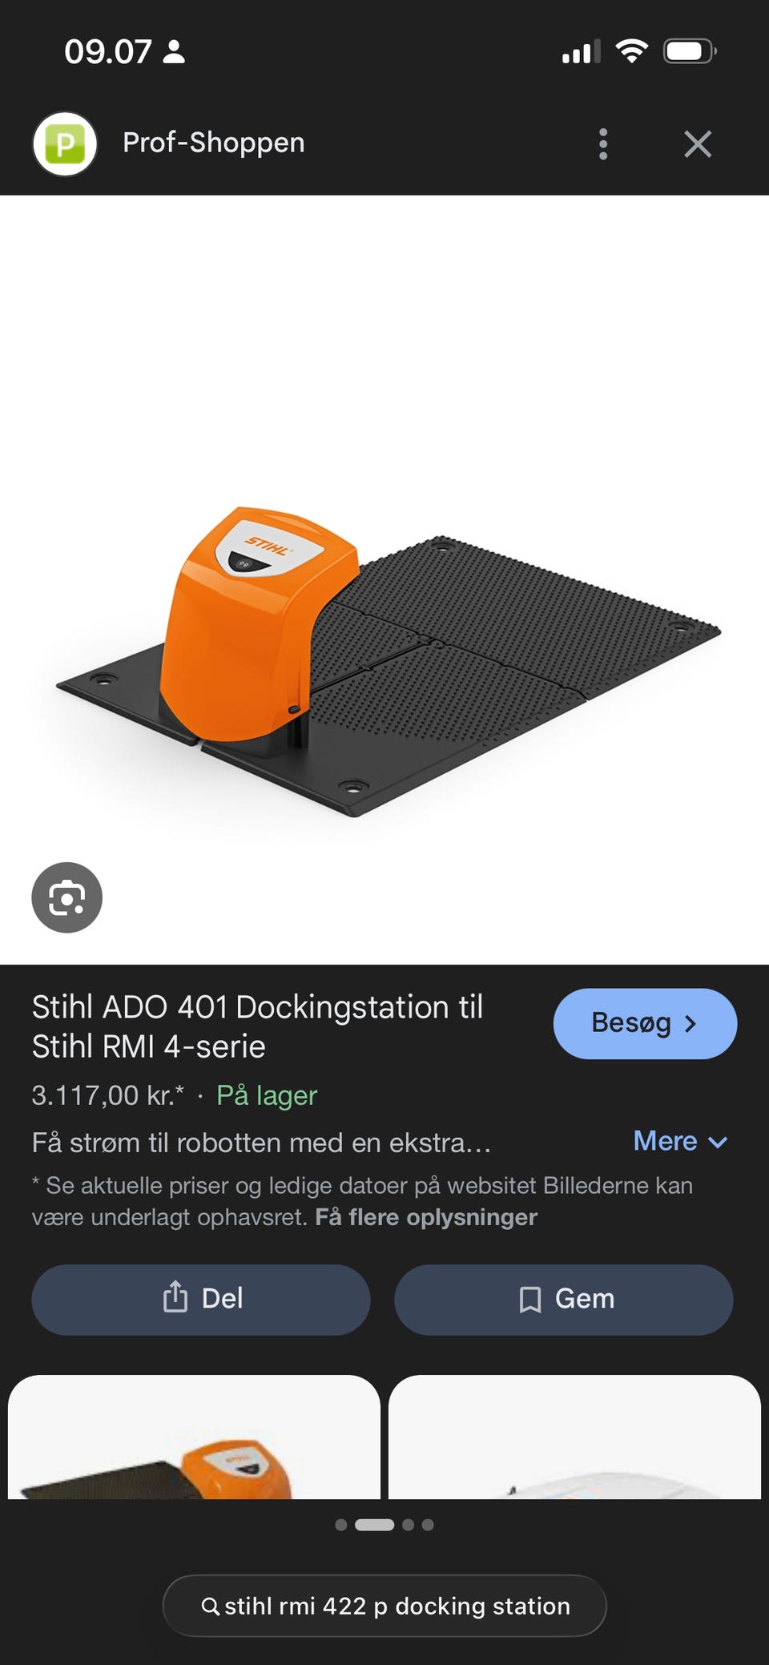Open Få flere oplysninger link
This screenshot has width=769, height=1665.
click(426, 1217)
